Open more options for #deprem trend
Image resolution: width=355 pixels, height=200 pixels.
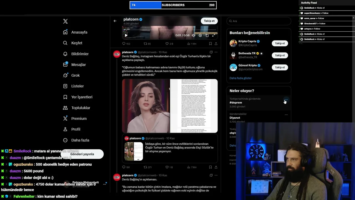coord(286,99)
